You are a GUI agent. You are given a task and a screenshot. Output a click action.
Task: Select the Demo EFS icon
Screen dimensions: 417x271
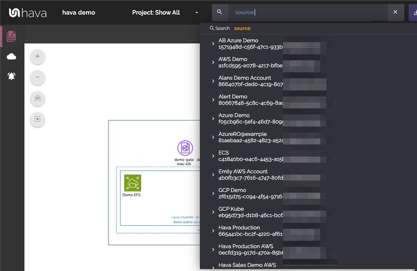tap(132, 183)
